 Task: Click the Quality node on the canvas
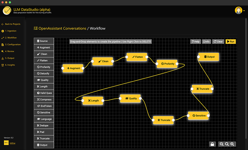click(130, 99)
